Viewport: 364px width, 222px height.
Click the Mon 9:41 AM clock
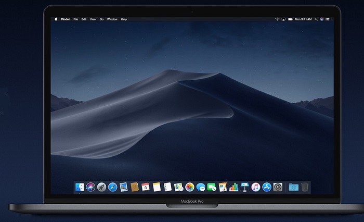pyautogui.click(x=303, y=19)
